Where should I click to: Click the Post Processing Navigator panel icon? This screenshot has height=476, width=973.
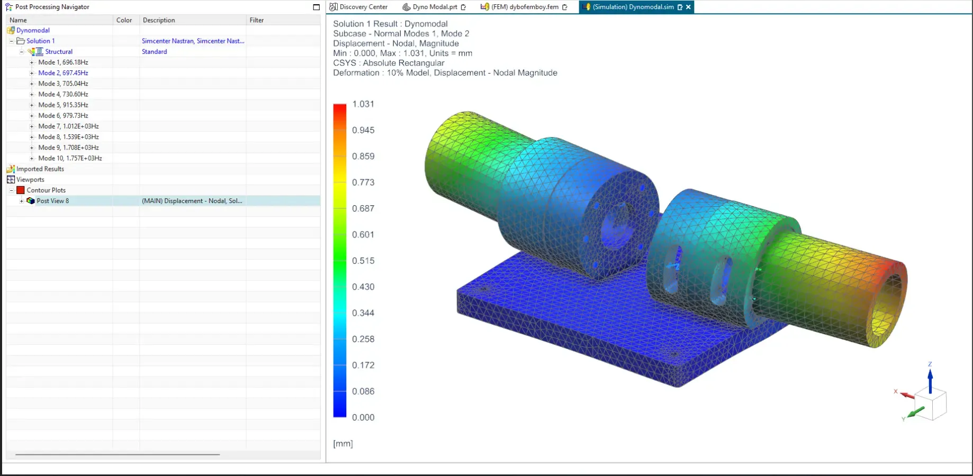(9, 7)
